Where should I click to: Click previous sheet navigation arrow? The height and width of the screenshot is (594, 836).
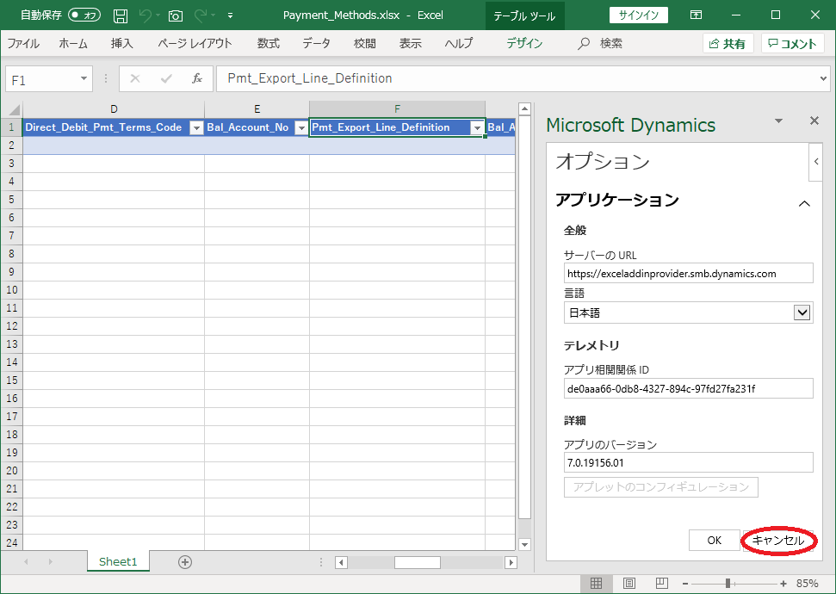click(x=26, y=561)
